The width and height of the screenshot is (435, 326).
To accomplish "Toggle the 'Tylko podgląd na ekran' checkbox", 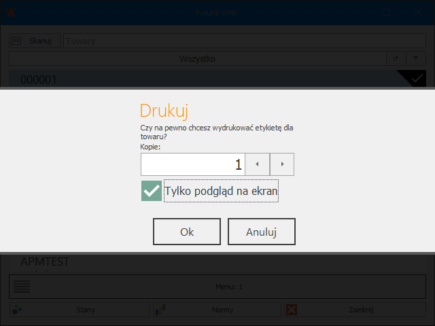I will 152,192.
